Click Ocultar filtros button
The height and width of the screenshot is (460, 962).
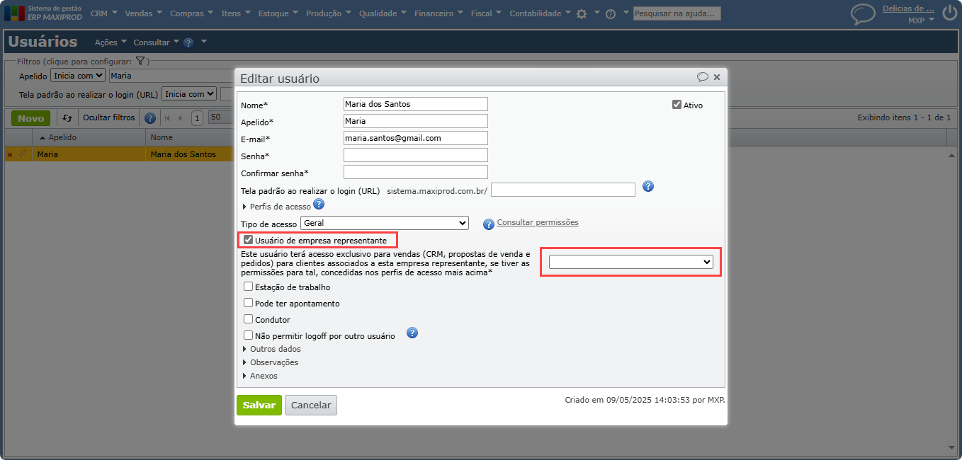[108, 118]
